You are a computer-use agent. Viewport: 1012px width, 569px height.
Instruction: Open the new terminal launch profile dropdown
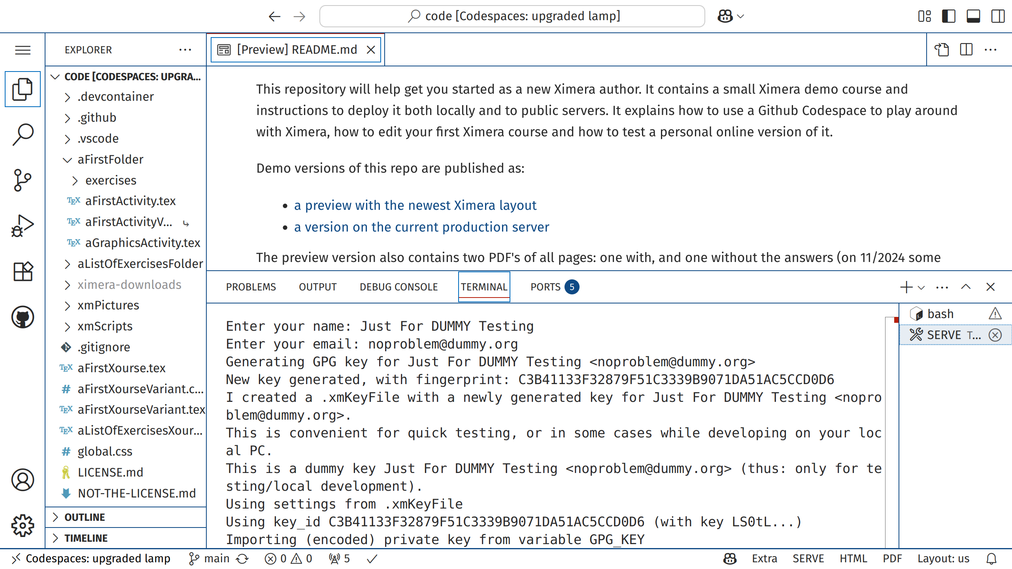(921, 287)
